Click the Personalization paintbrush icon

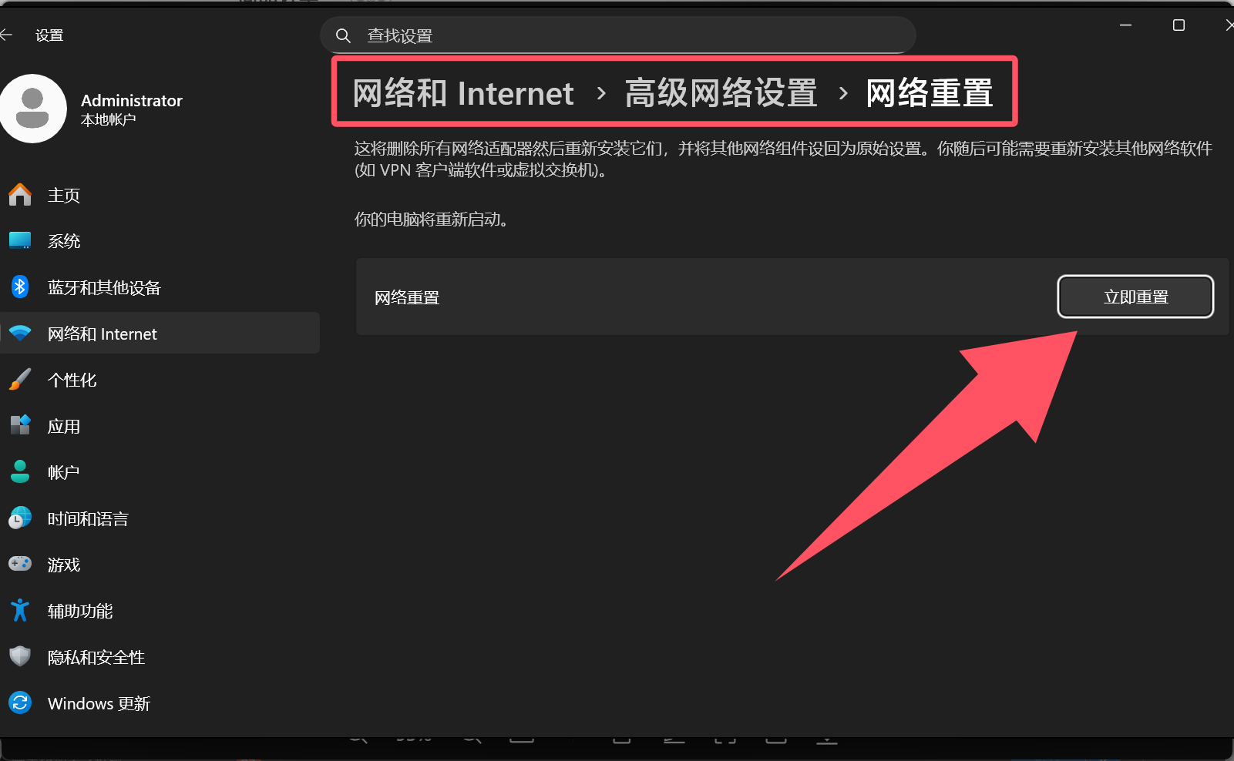(20, 380)
